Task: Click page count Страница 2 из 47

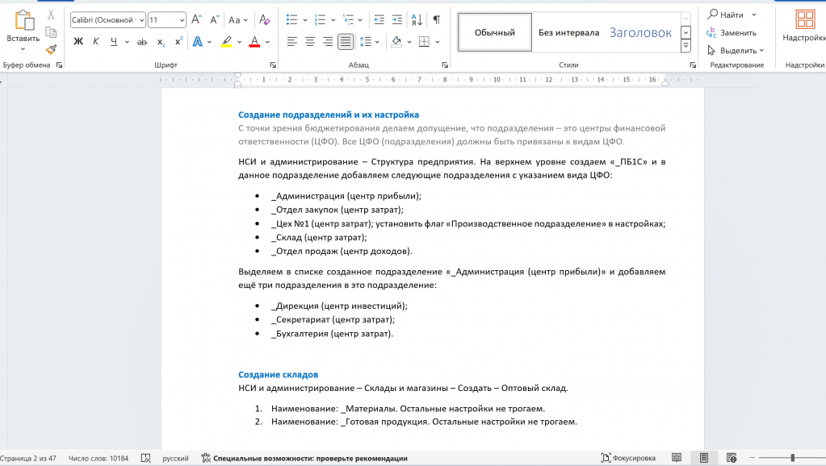Action: coord(28,458)
